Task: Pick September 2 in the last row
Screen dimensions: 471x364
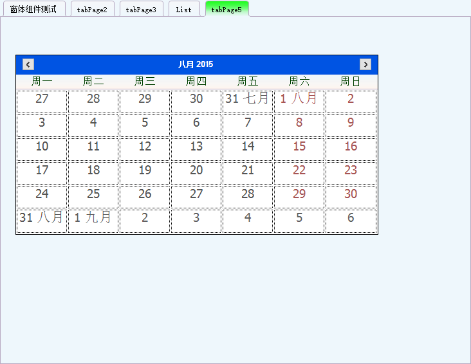Action: (x=145, y=221)
